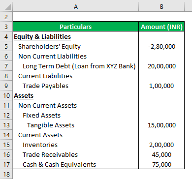Click the 2,00,000 amount cell
This screenshot has height=179, width=192.
161,145
